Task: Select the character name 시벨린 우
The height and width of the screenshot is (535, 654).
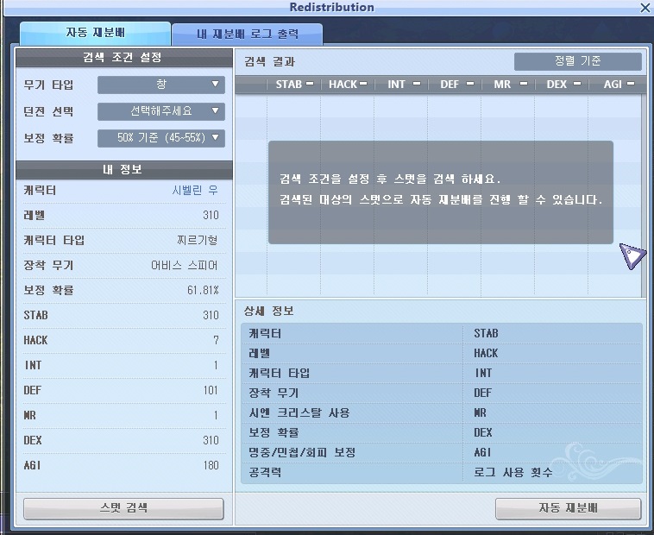Action: [x=195, y=191]
